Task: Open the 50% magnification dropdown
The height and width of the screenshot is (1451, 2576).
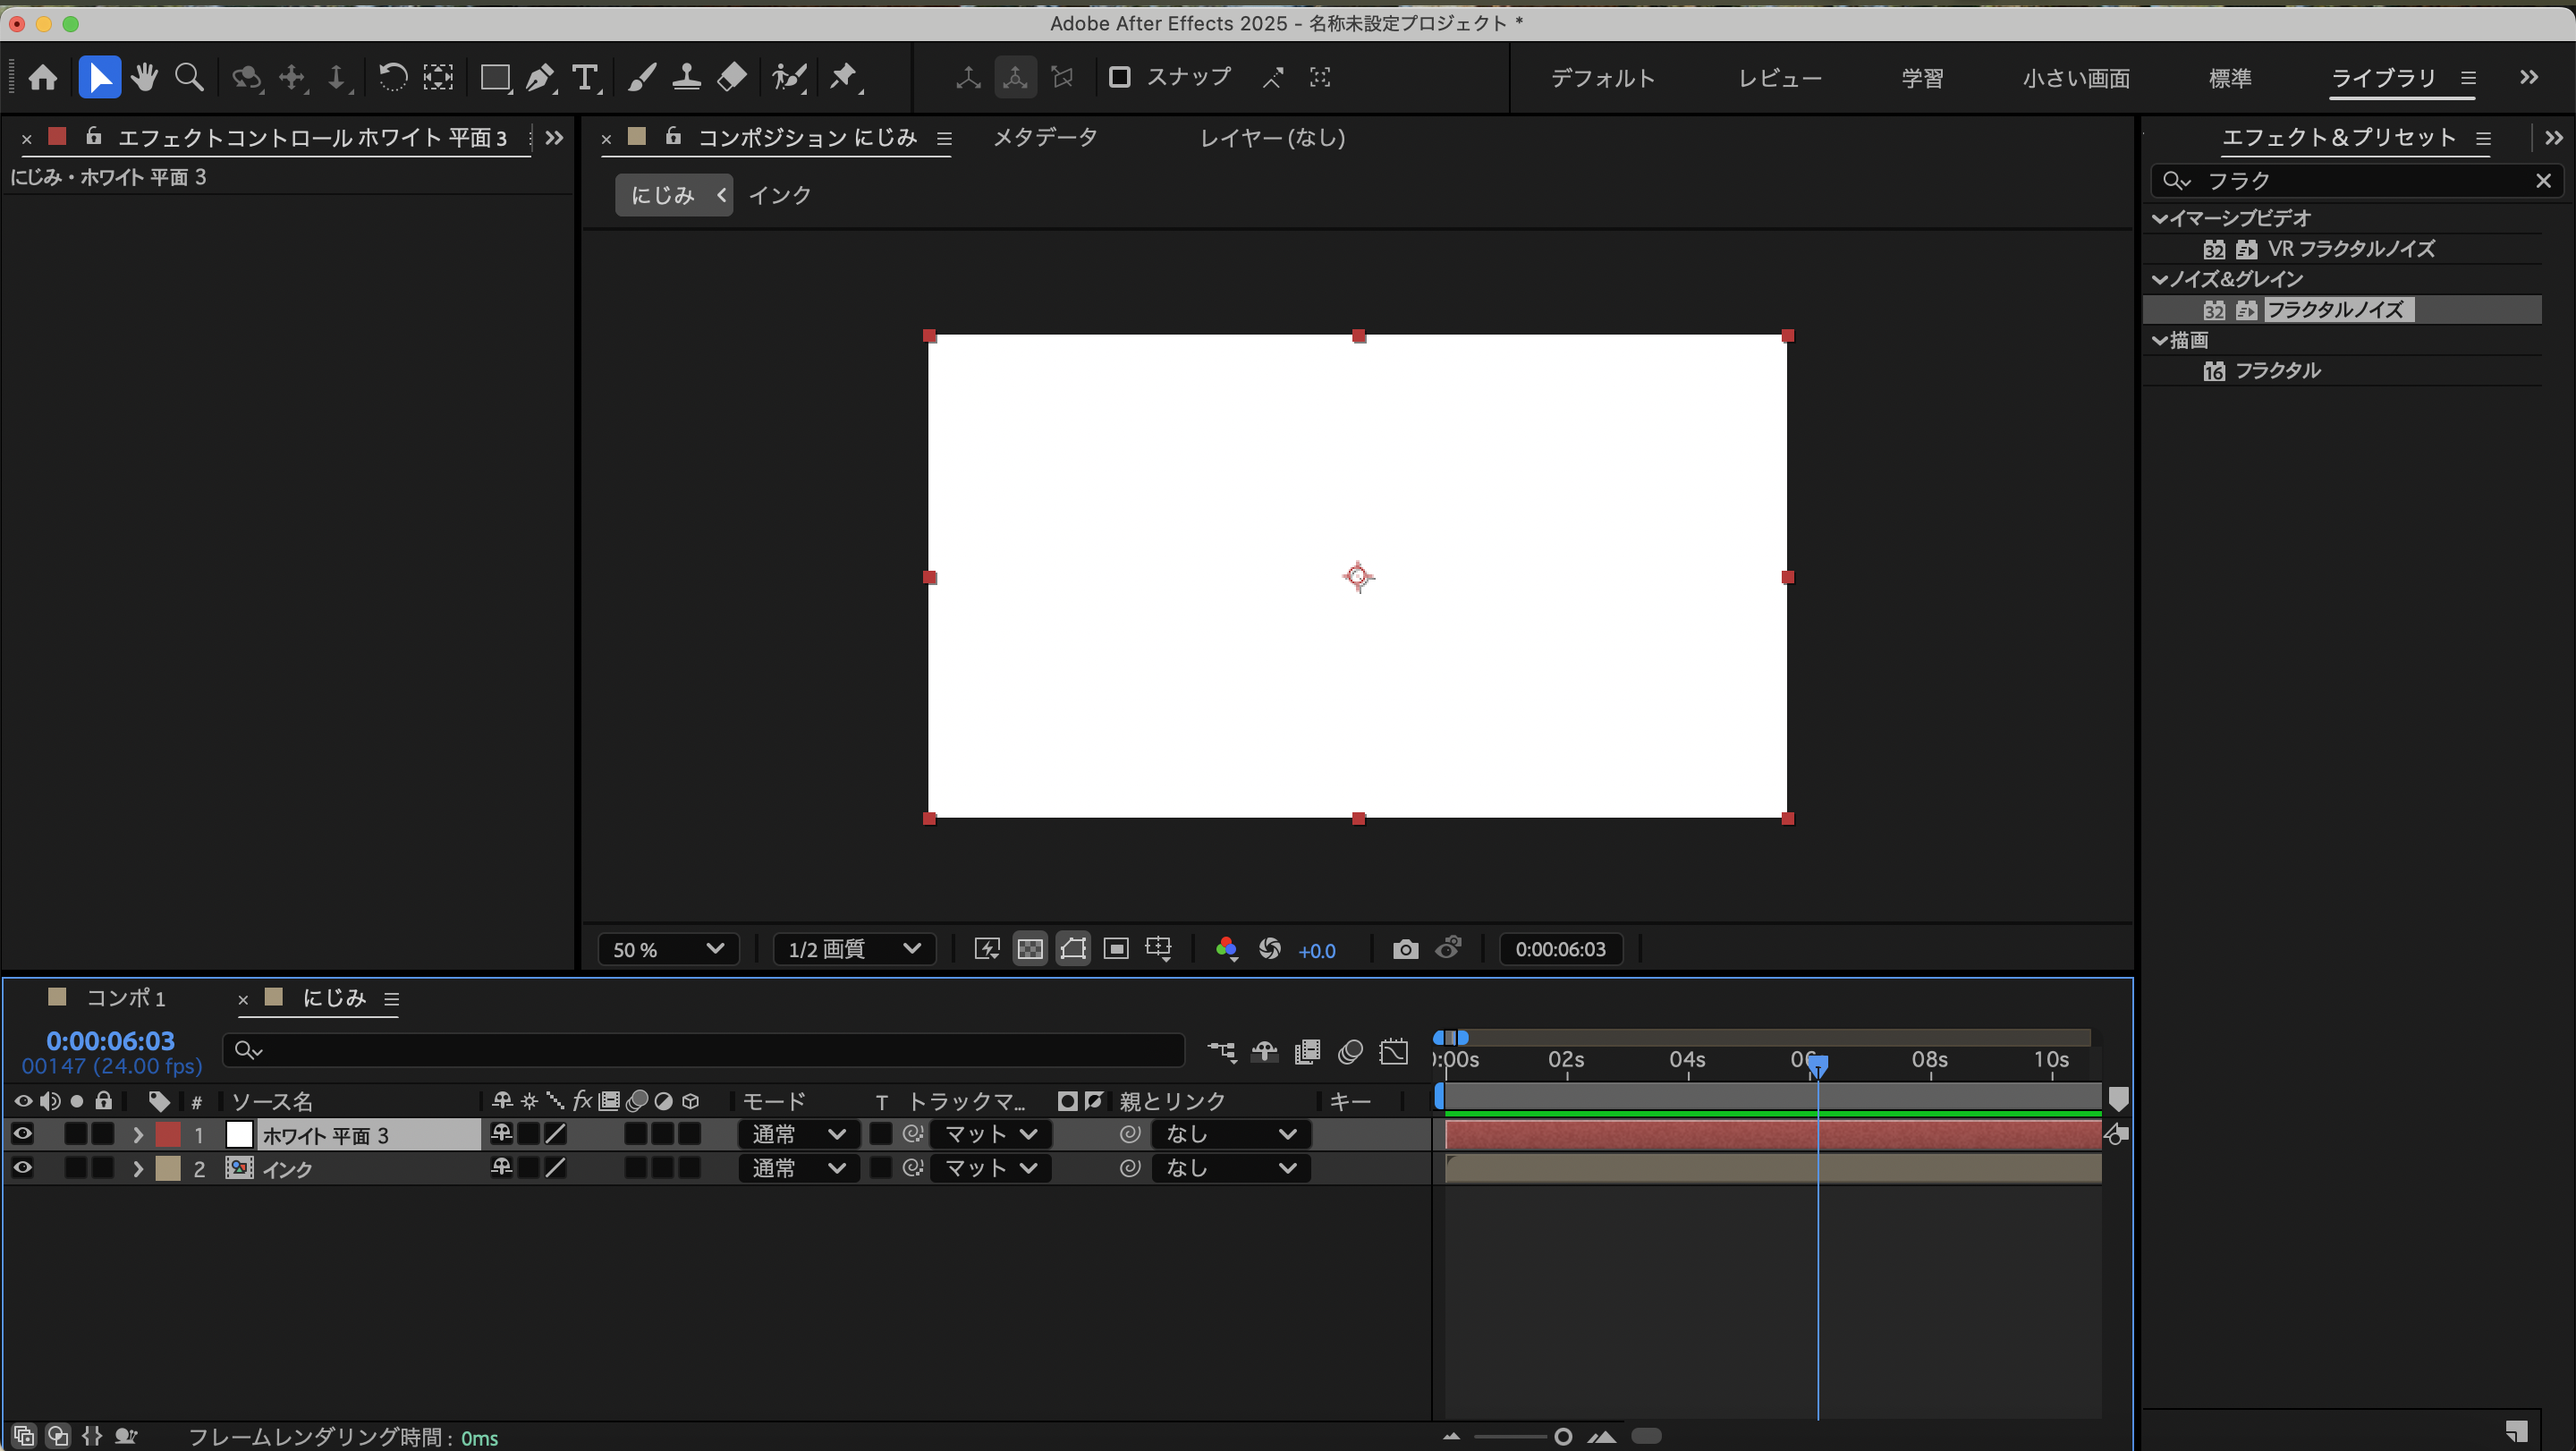Action: (x=667, y=949)
